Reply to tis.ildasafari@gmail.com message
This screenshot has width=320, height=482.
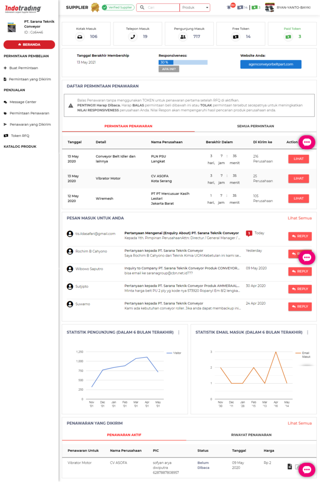point(300,236)
